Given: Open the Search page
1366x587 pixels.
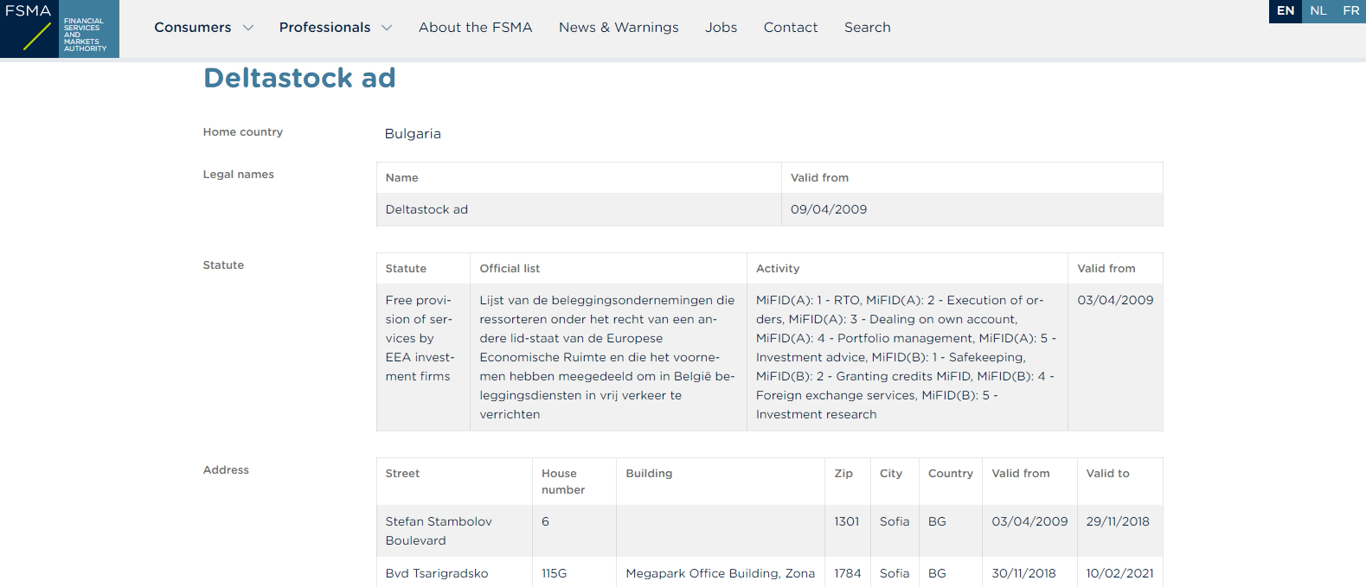Looking at the screenshot, I should 868,28.
